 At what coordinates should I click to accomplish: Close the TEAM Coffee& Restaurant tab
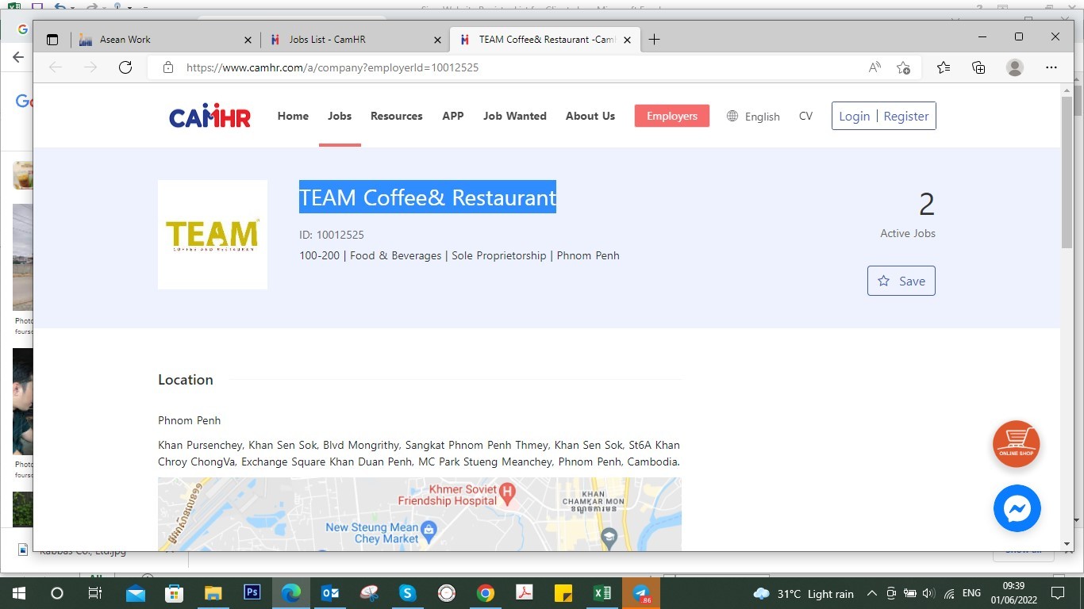(x=628, y=40)
